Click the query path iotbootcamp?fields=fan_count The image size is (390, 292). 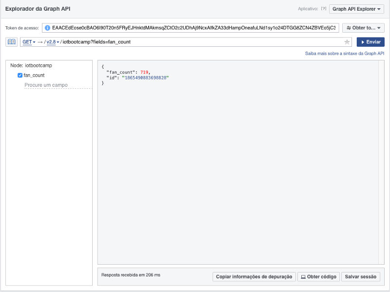coord(97,42)
